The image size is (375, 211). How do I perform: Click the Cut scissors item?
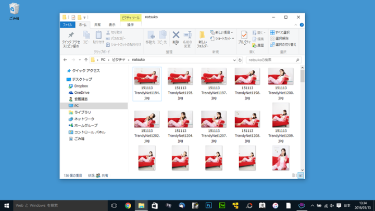tap(114, 32)
